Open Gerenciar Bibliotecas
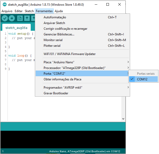The width and height of the screenshot is (159, 154). tap(83, 34)
